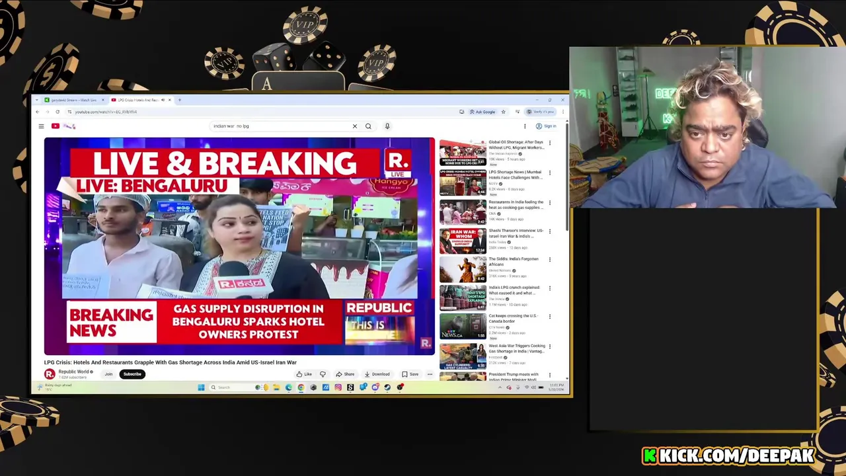Click the taskbar clock

[557, 387]
